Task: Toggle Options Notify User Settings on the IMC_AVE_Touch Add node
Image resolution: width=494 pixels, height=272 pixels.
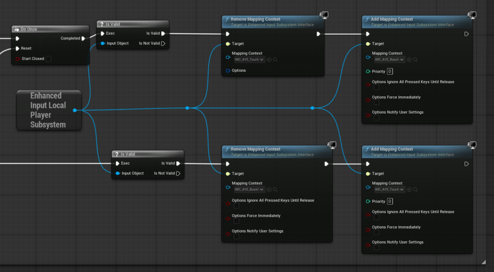Action: point(376,248)
